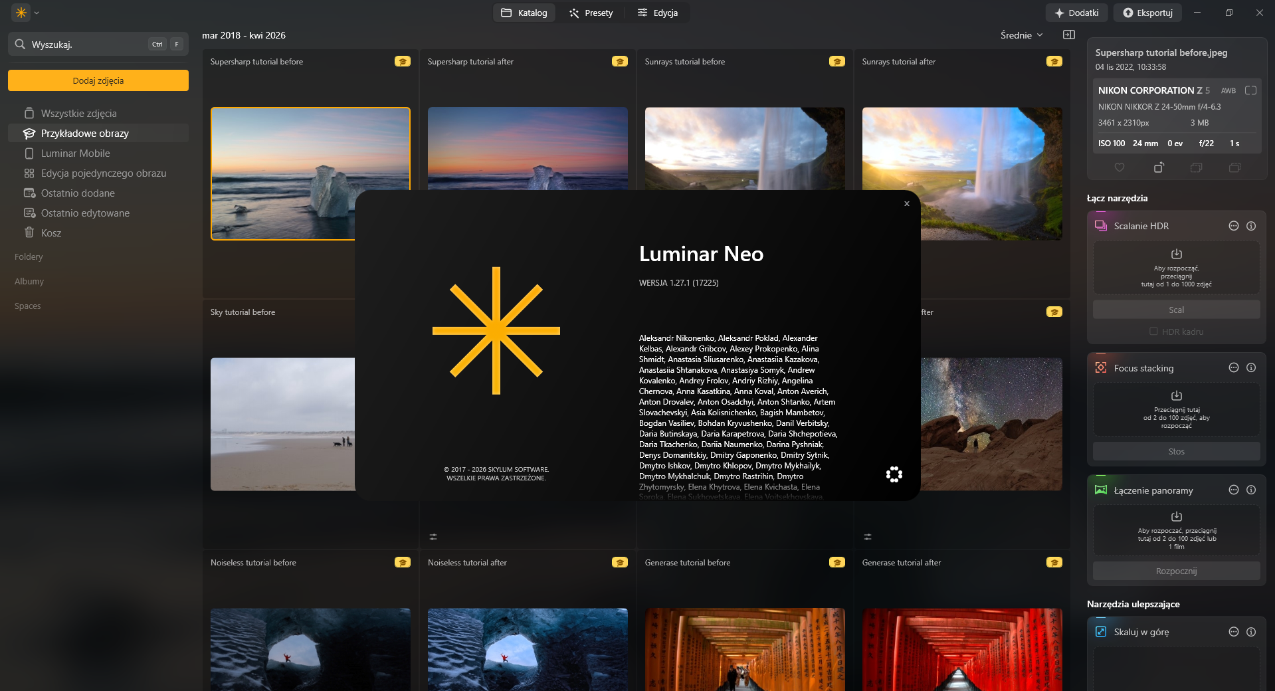Screen dimensions: 1275x691
Task: Open the Luminar logo menu chevron
Action: pyautogui.click(x=37, y=13)
